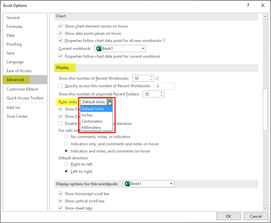This screenshot has height=223, width=271.
Task: Open the Proofing options category
Action: pos(25,44)
